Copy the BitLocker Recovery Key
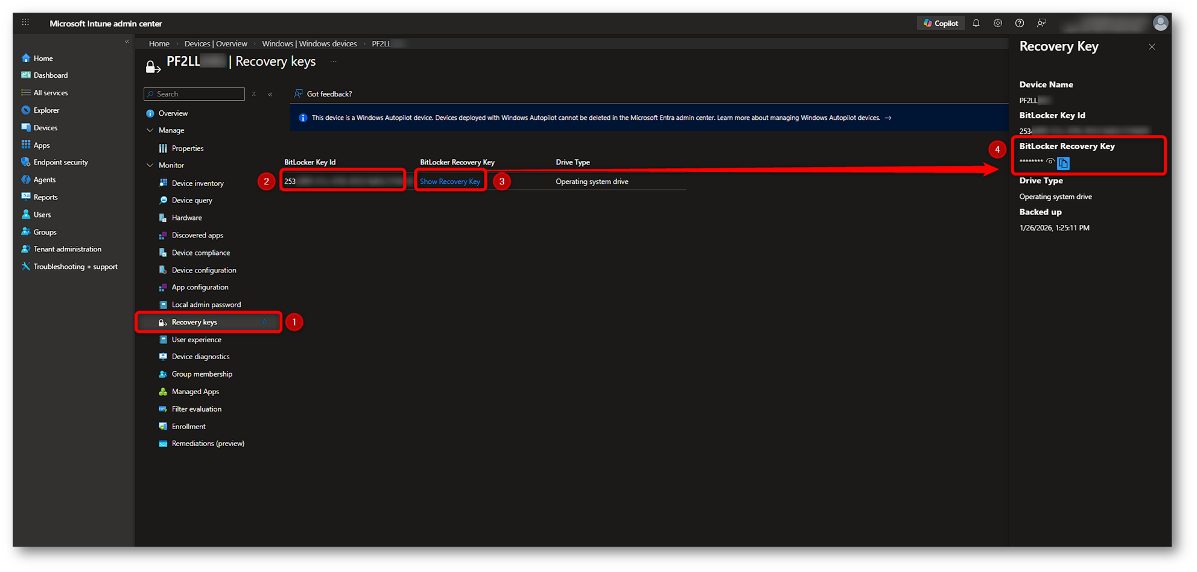This screenshot has height=572, width=1197. (1063, 163)
